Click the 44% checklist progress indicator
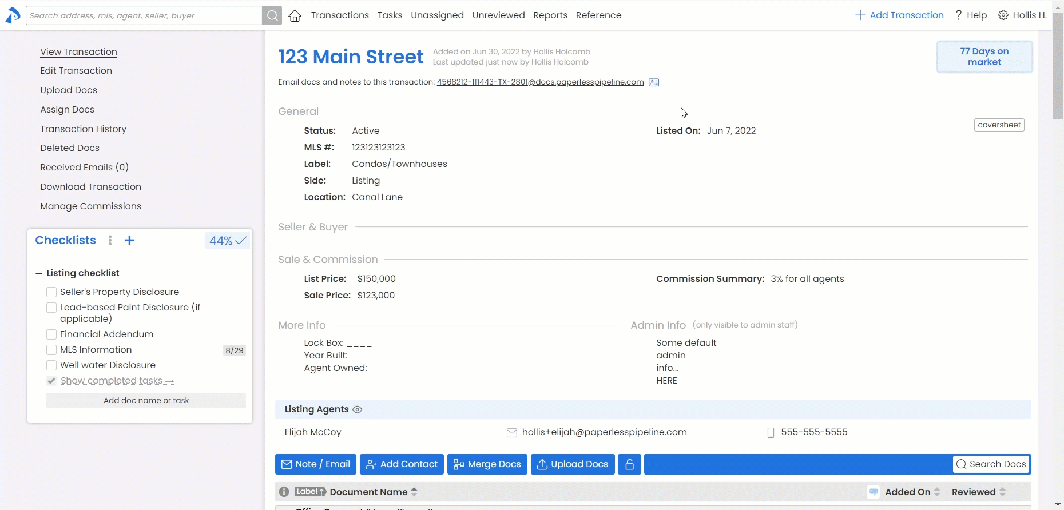This screenshot has height=510, width=1064. pos(228,241)
